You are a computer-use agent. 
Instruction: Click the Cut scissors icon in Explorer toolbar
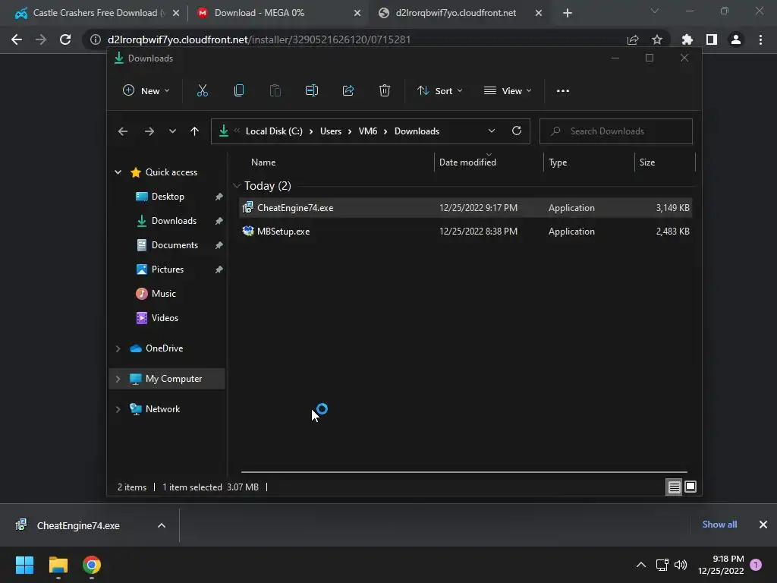[202, 90]
